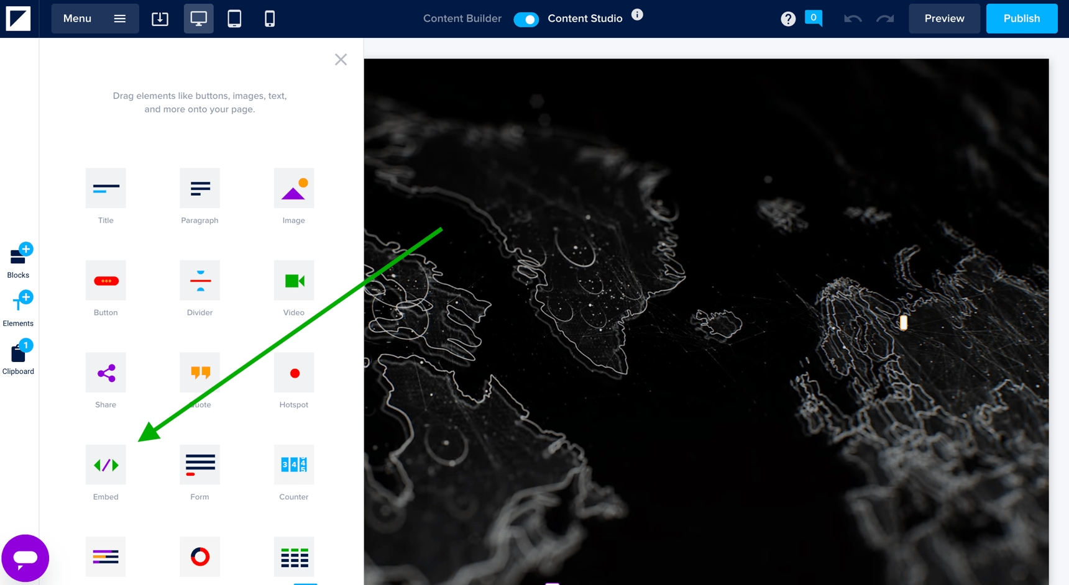Click the Publish button
Image resolution: width=1069 pixels, height=585 pixels.
pyautogui.click(x=1021, y=18)
